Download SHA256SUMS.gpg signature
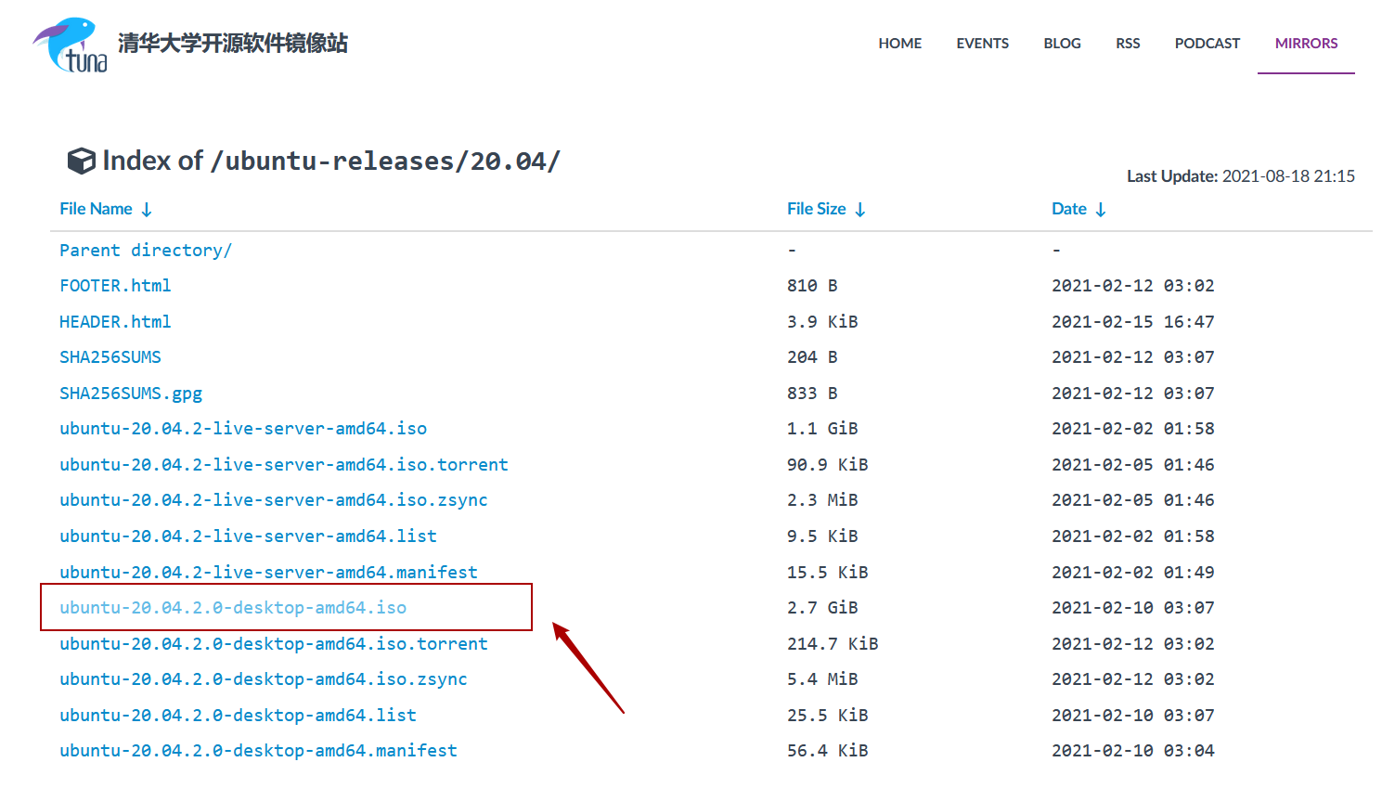Viewport: 1382px width, 788px height. (131, 394)
